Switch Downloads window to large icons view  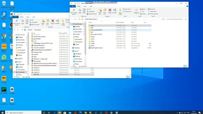click(130, 77)
